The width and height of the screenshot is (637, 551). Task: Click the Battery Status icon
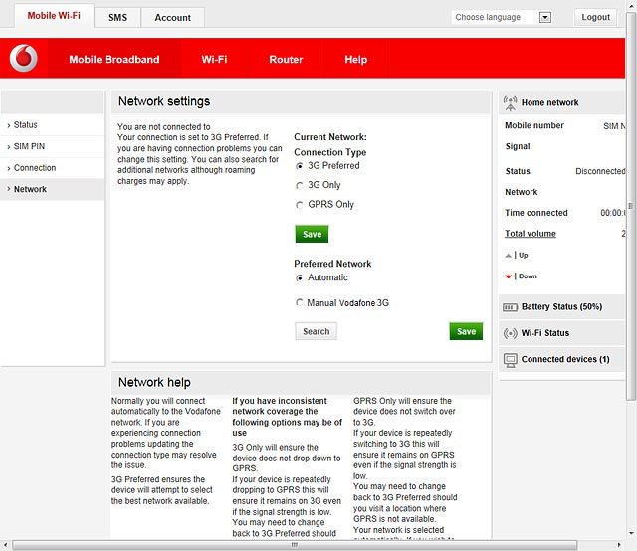pyautogui.click(x=510, y=307)
